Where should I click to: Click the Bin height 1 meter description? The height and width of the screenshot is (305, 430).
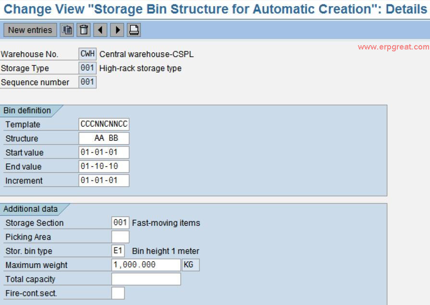point(166,251)
